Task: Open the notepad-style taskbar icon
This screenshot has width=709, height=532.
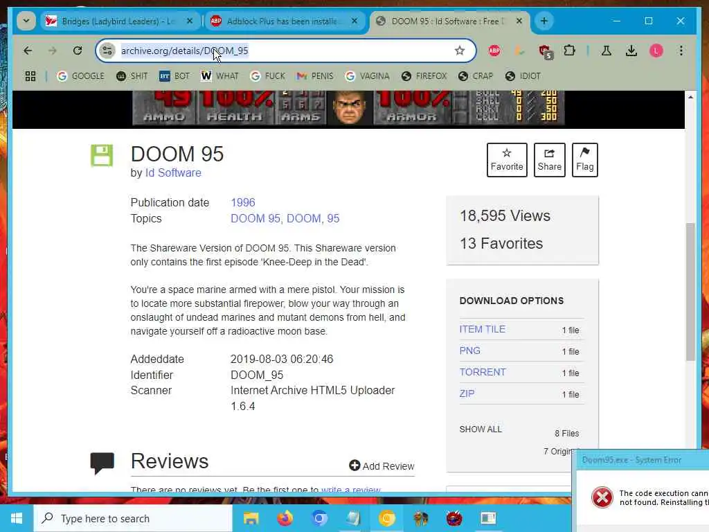Action: [352, 518]
